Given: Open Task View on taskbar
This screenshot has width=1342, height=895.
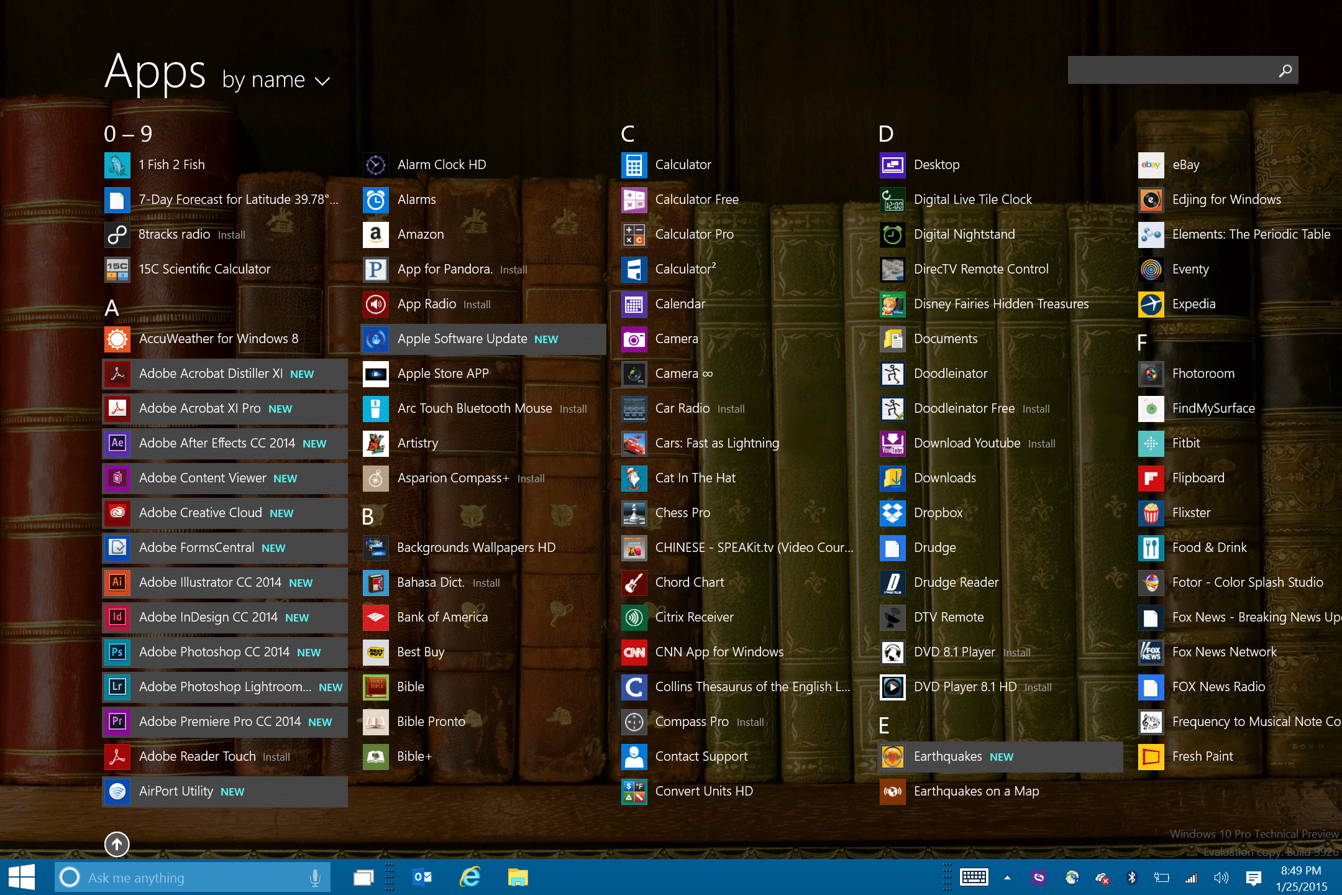Looking at the screenshot, I should pyautogui.click(x=363, y=878).
